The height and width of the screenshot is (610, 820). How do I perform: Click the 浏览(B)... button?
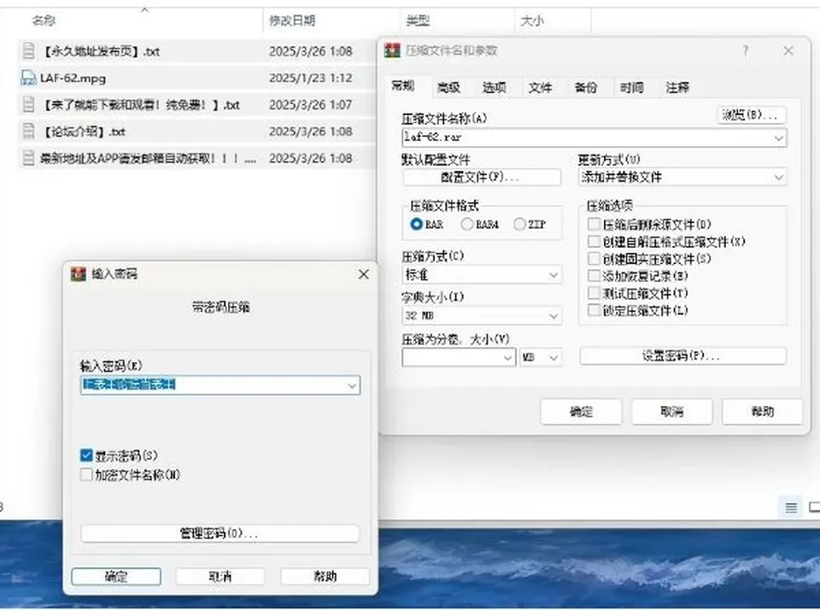tap(751, 115)
